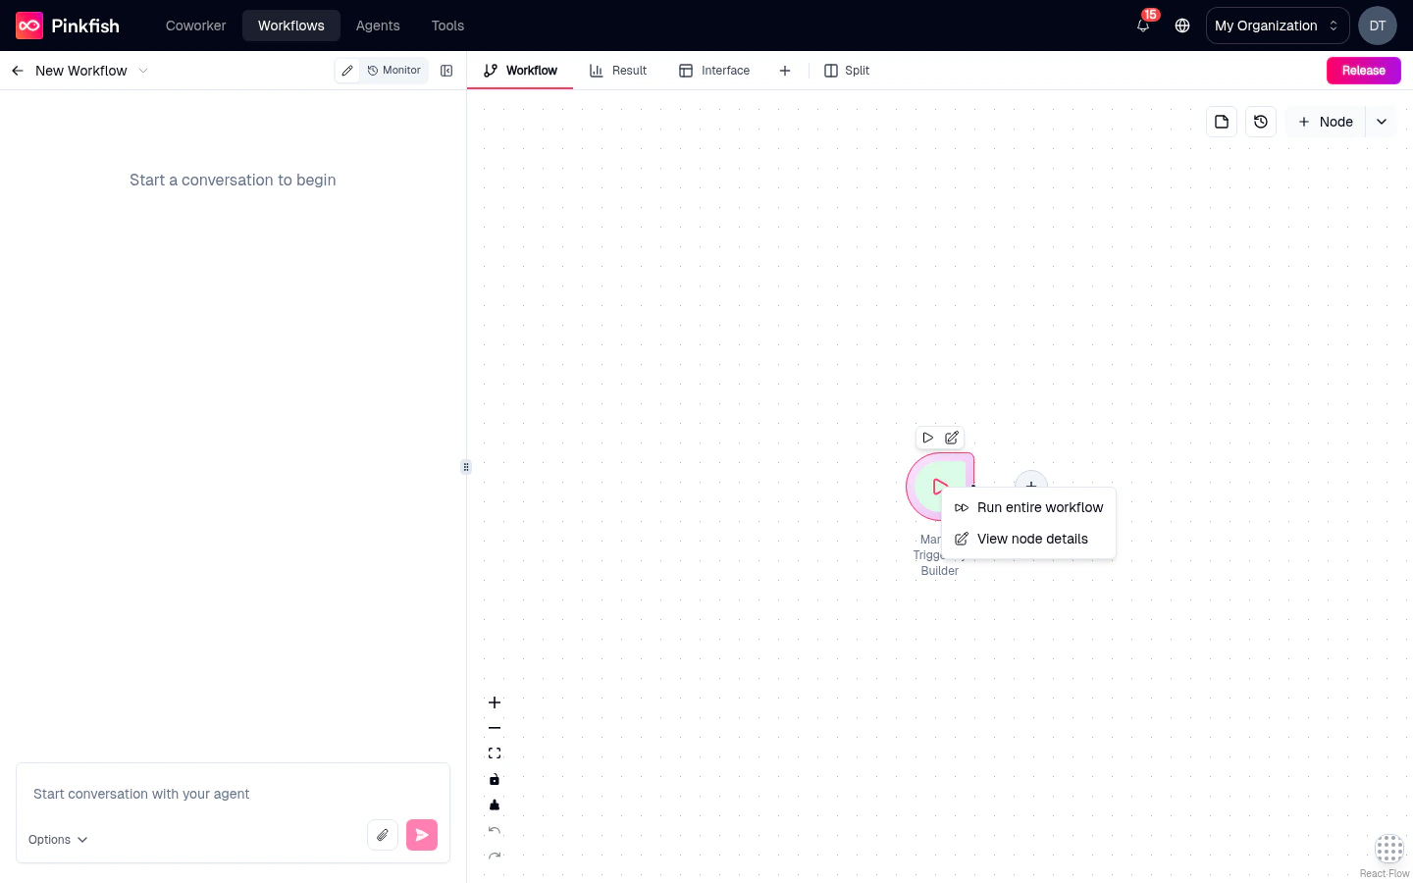The height and width of the screenshot is (883, 1413).
Task: Open the Agents navigation link
Action: tap(378, 26)
